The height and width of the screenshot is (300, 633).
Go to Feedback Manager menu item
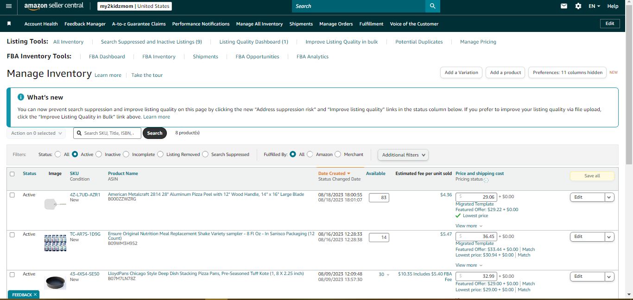point(85,24)
